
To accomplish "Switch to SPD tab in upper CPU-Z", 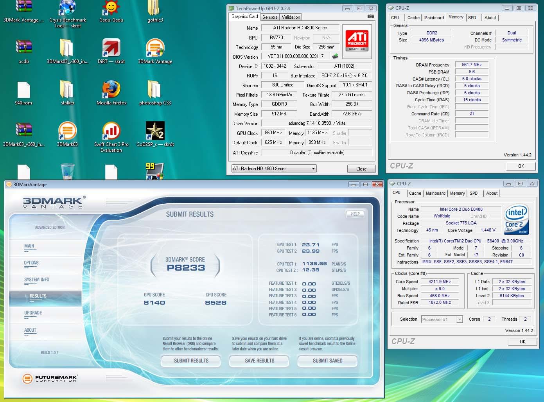I will 472,18.
